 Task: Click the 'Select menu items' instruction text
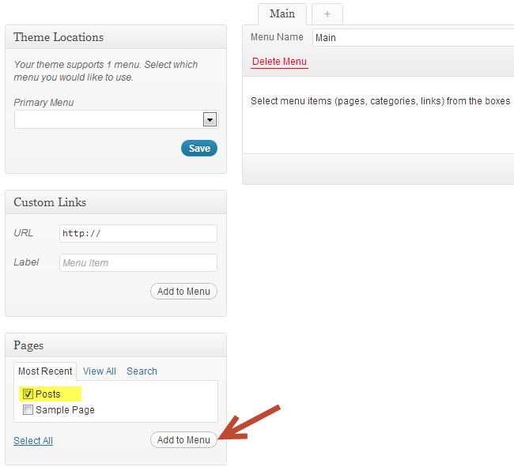pos(380,101)
